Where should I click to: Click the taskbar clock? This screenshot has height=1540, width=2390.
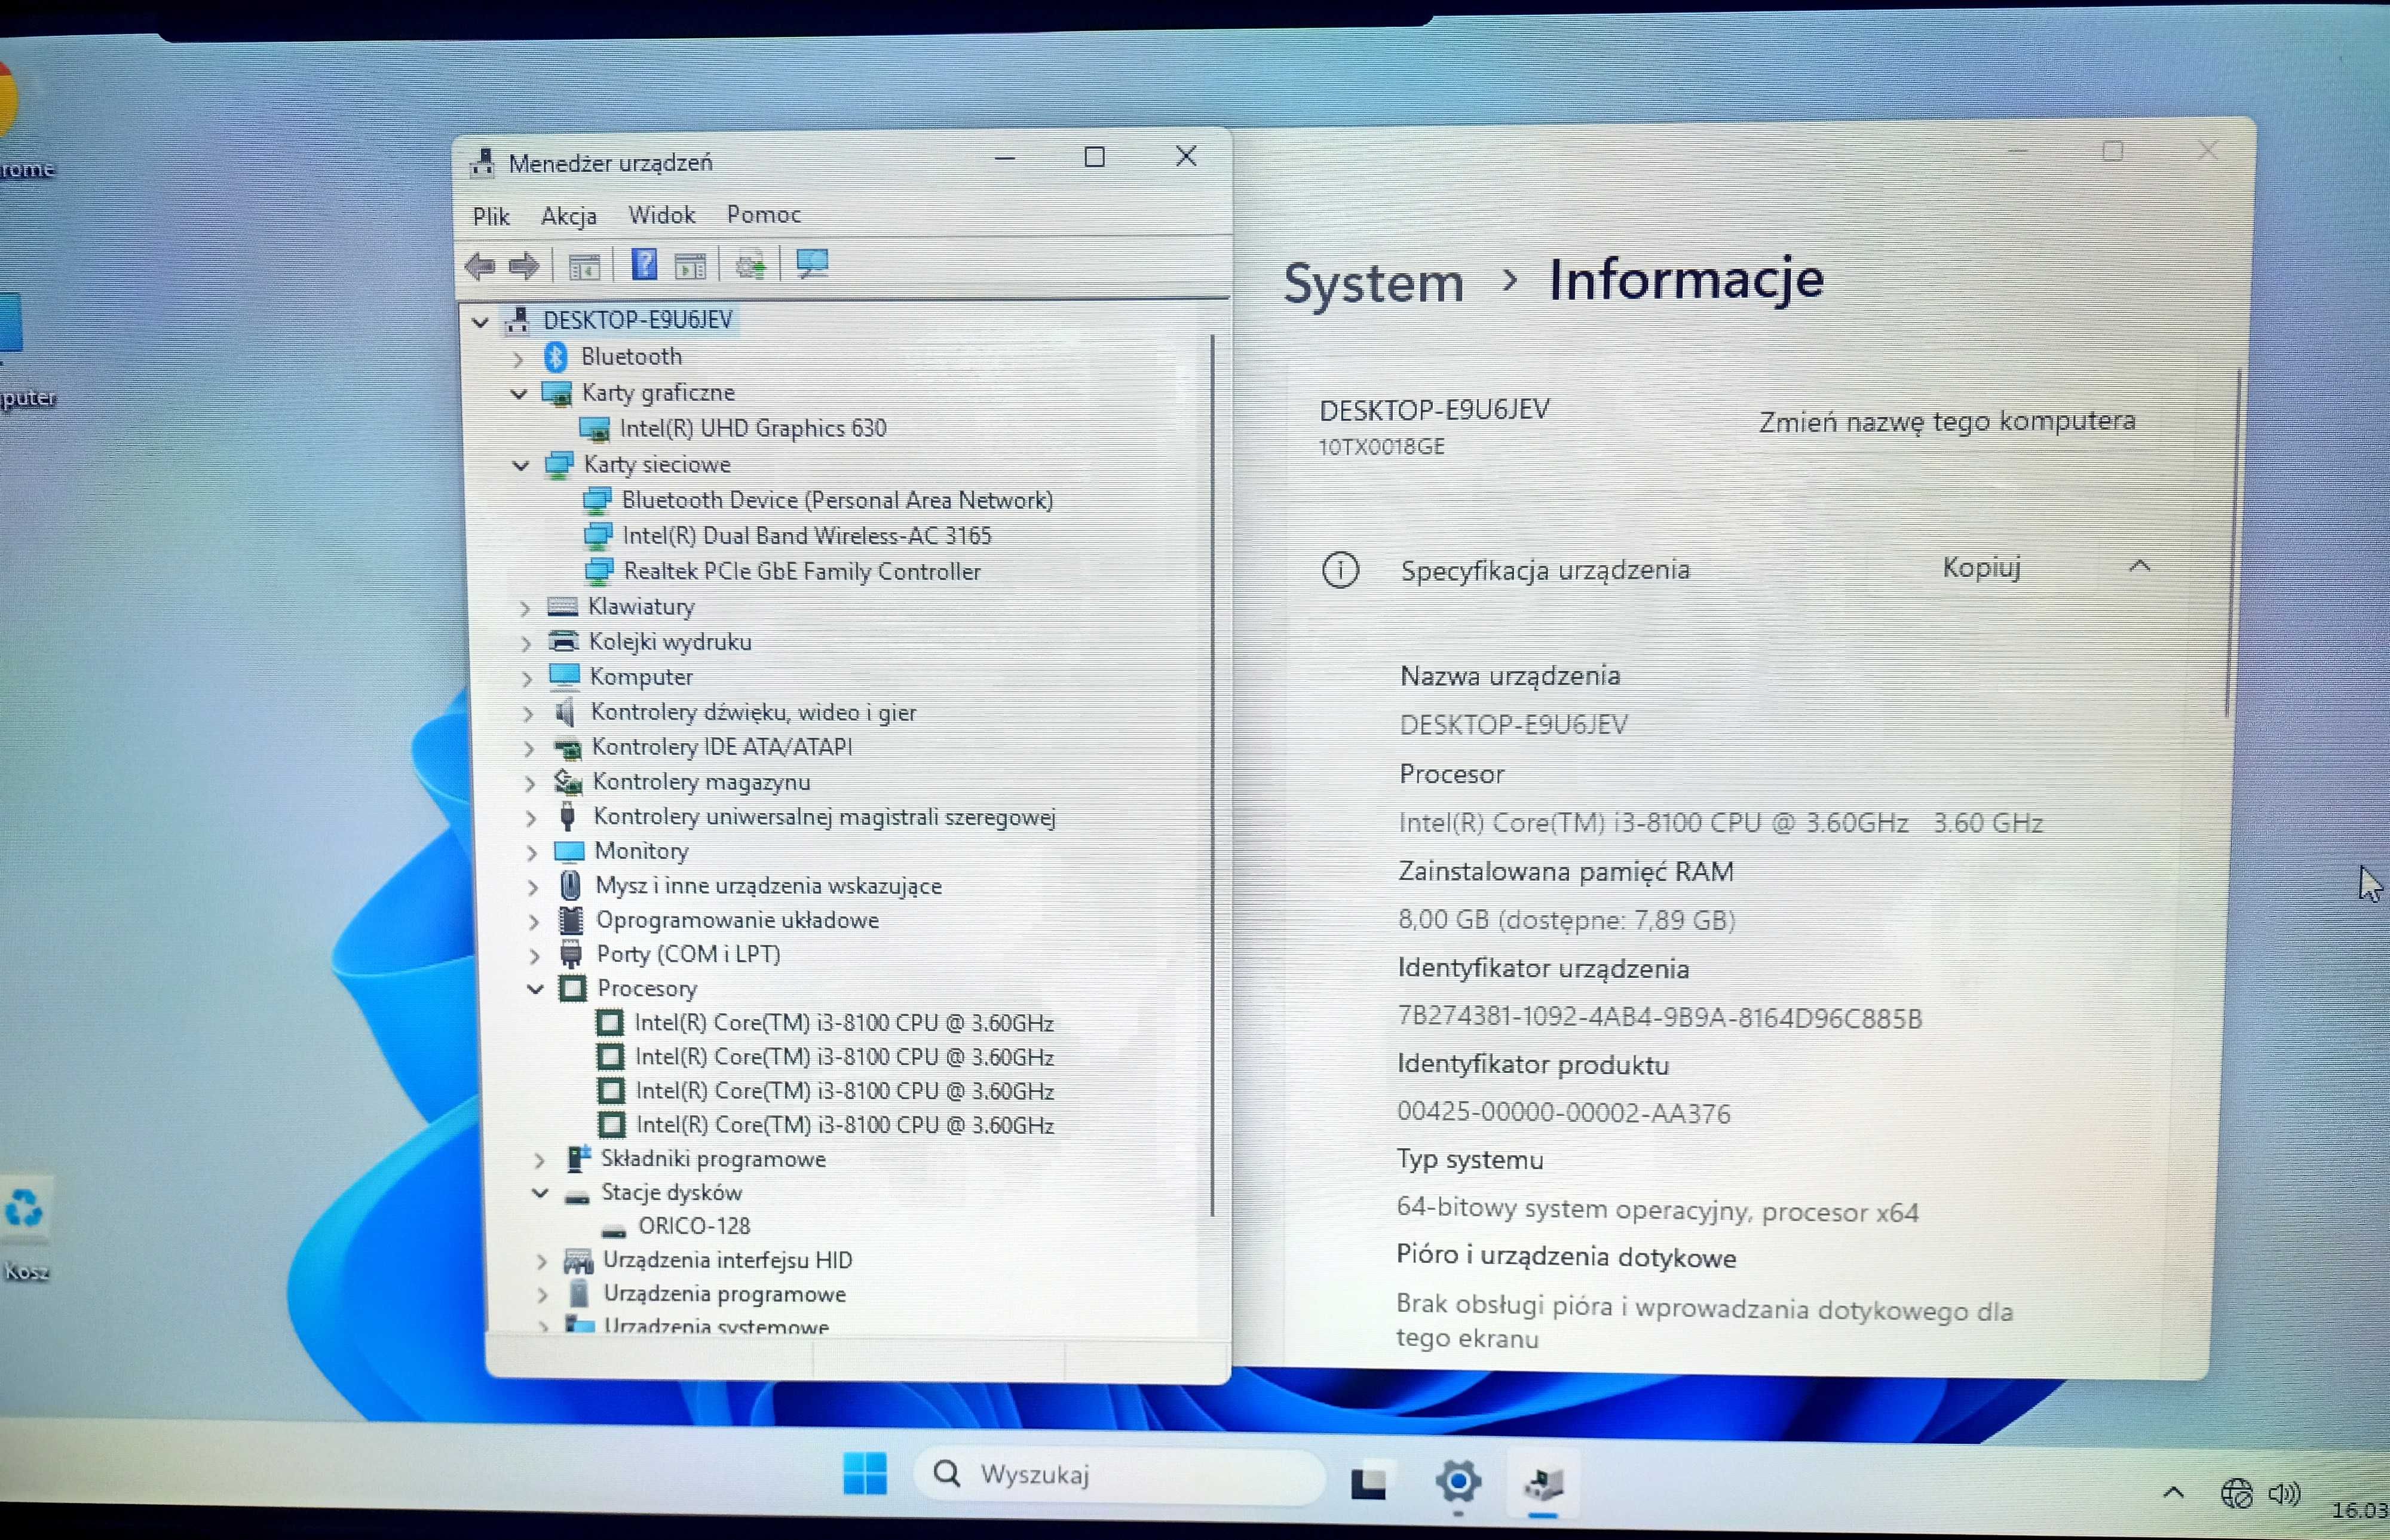click(2360, 1510)
